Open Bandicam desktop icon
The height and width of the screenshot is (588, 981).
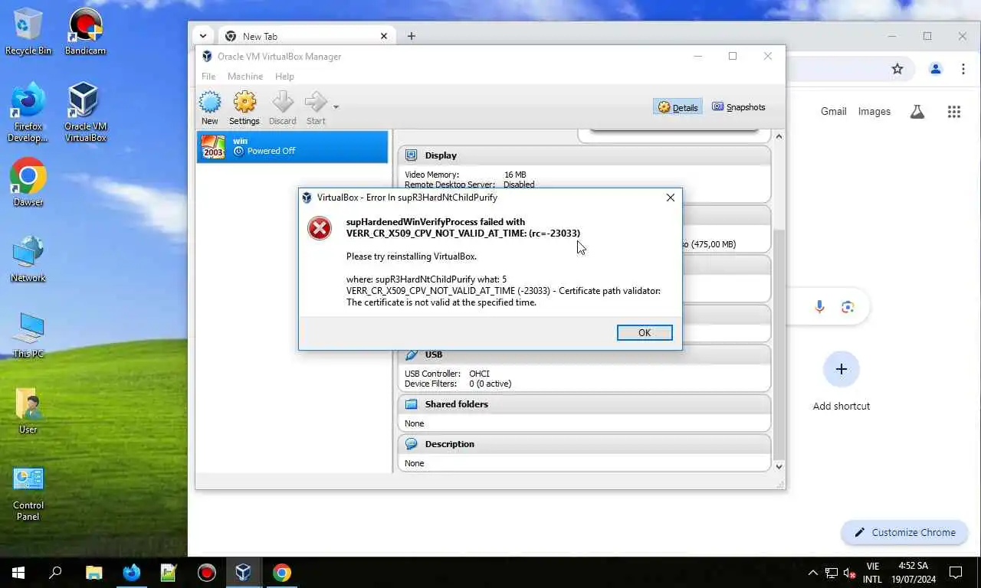coord(85,31)
